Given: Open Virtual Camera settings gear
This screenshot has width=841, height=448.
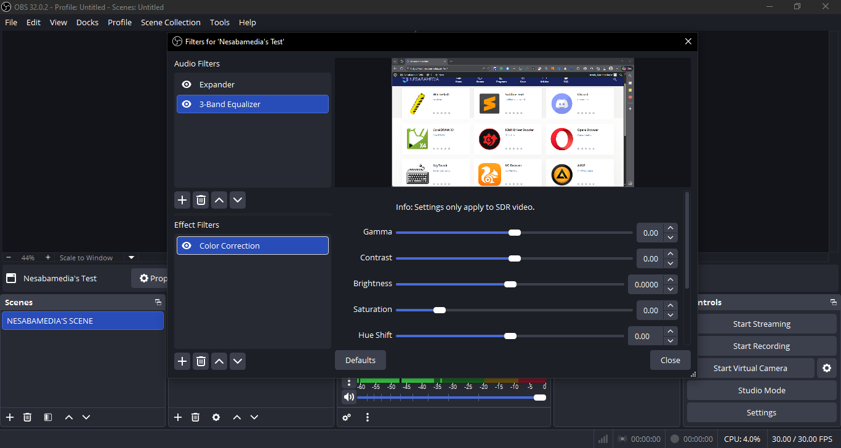Looking at the screenshot, I should coord(826,368).
